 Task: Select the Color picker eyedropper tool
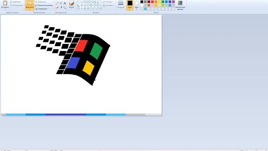click(x=61, y=8)
